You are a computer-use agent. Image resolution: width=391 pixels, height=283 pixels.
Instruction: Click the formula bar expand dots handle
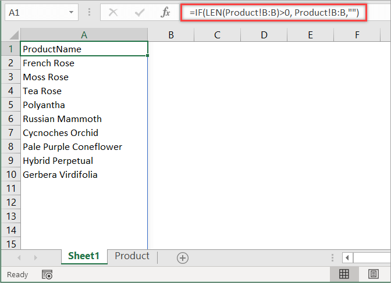[89, 12]
